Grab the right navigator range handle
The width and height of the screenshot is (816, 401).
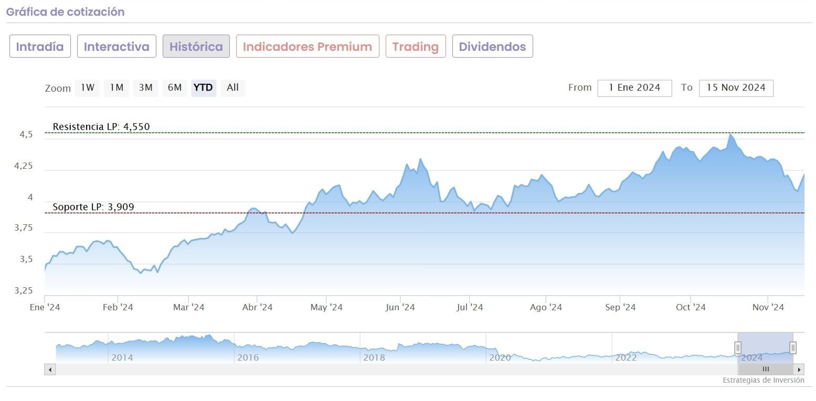[793, 348]
